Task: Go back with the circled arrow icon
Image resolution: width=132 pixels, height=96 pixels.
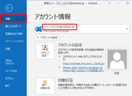Action: (x=9, y=8)
